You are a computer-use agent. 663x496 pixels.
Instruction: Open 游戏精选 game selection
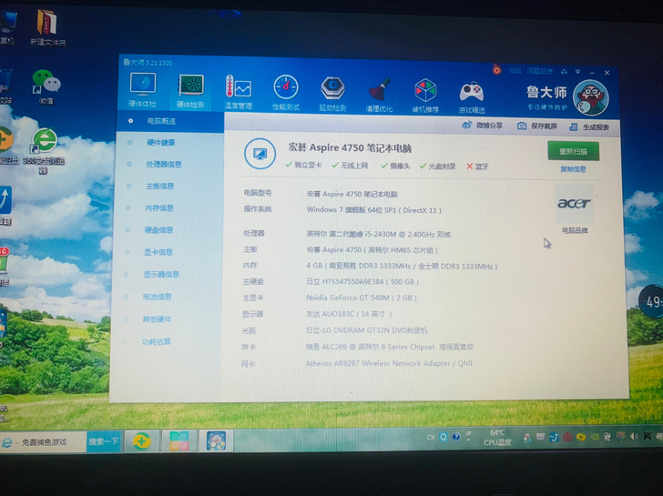pyautogui.click(x=472, y=97)
